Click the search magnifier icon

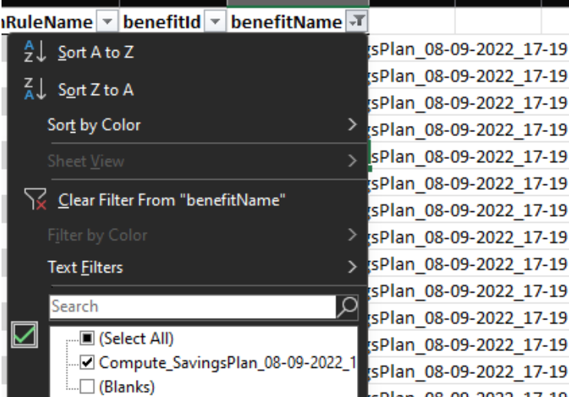pyautogui.click(x=347, y=306)
